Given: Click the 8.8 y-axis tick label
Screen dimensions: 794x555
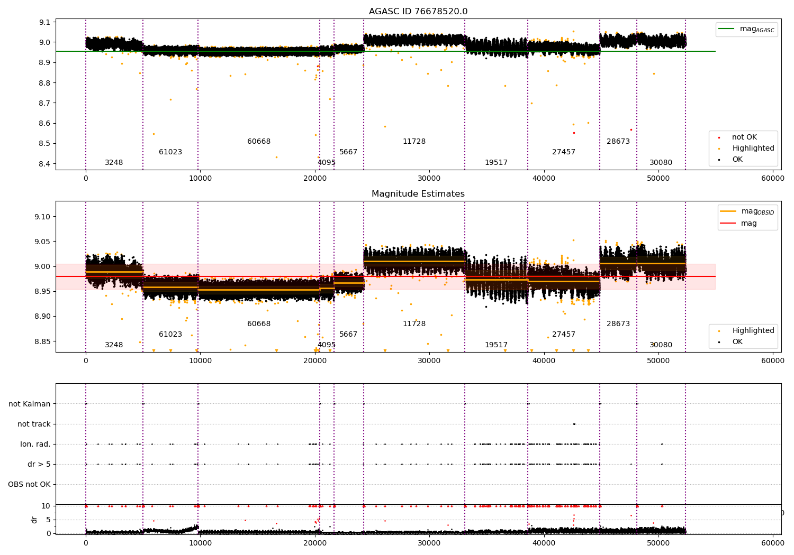Looking at the screenshot, I should click(x=45, y=83).
